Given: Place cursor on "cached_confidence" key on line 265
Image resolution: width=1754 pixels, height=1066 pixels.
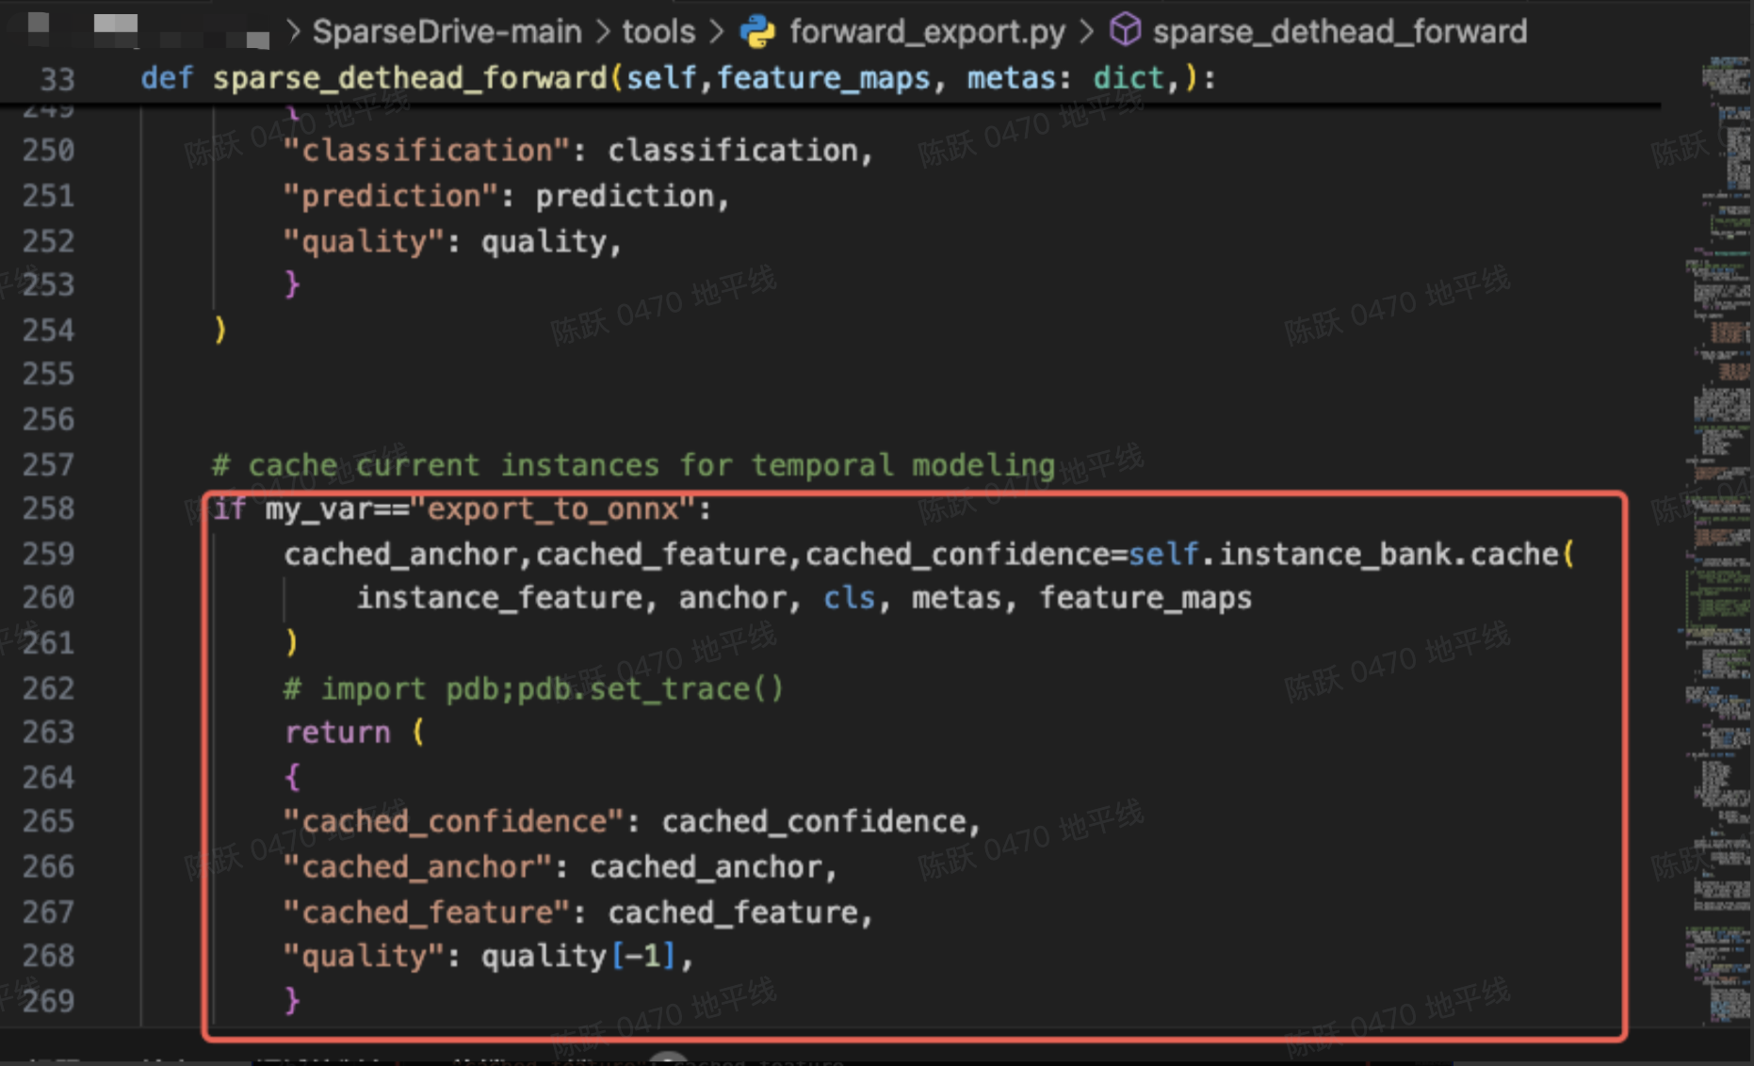Looking at the screenshot, I should (x=453, y=822).
